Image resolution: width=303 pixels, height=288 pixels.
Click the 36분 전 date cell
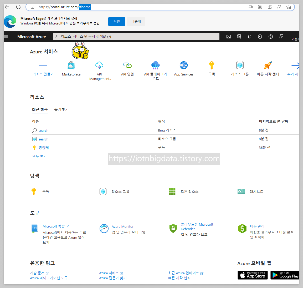264,148
